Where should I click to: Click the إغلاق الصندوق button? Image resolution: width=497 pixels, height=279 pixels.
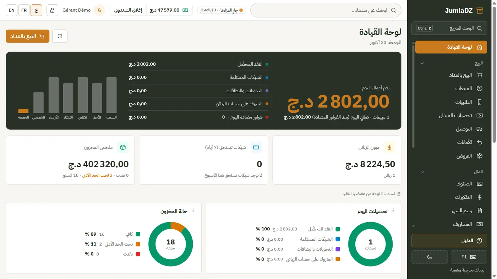[x=128, y=10]
